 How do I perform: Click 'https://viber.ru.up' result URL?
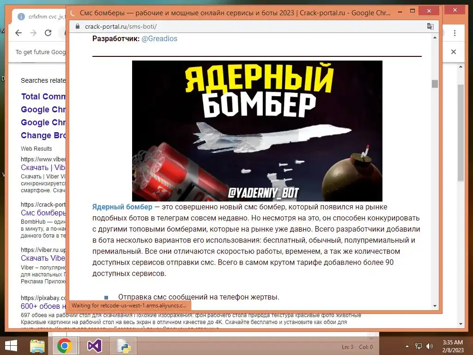(x=43, y=250)
